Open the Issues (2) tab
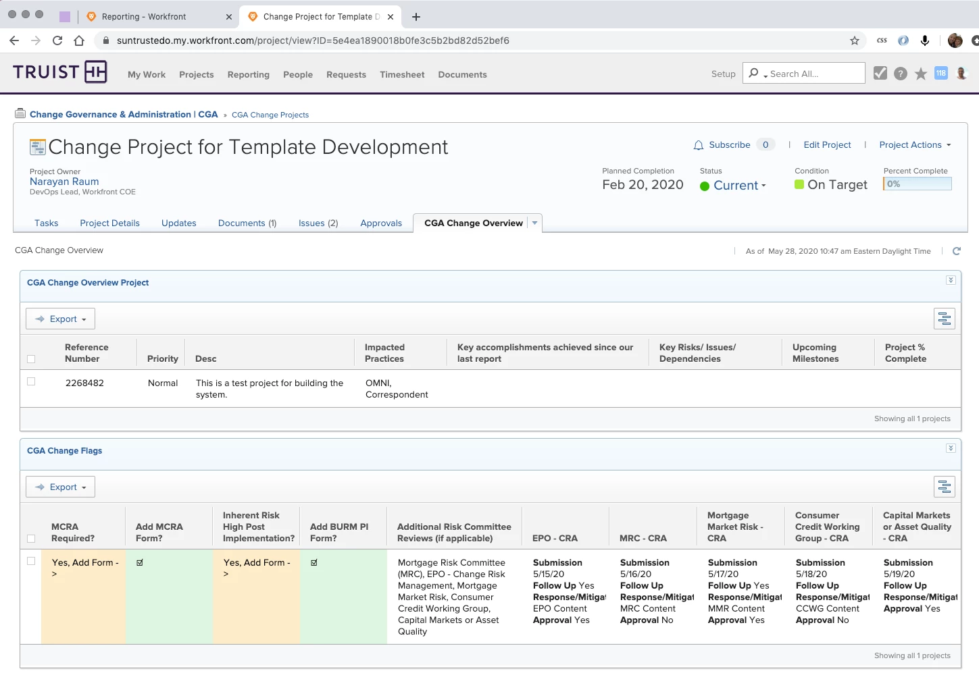 (318, 223)
